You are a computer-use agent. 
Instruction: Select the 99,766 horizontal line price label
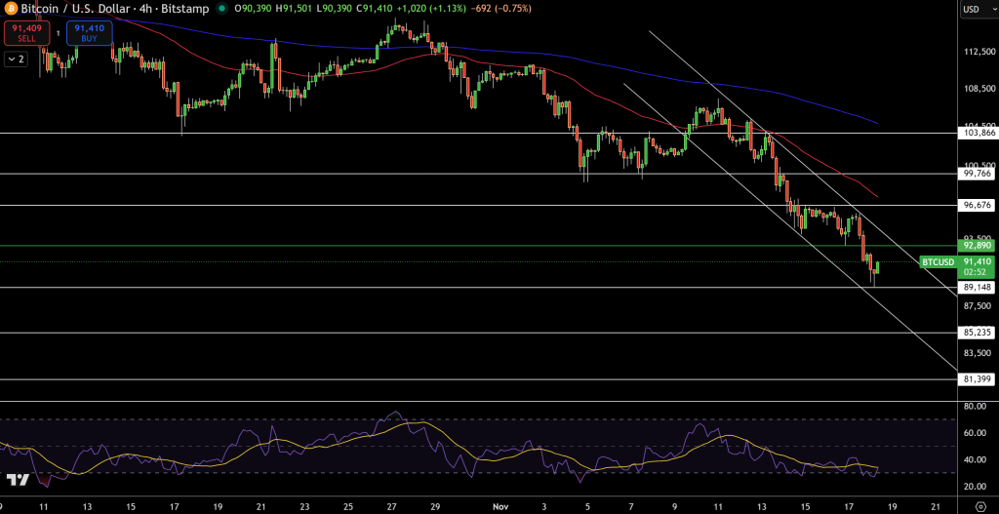click(x=977, y=174)
